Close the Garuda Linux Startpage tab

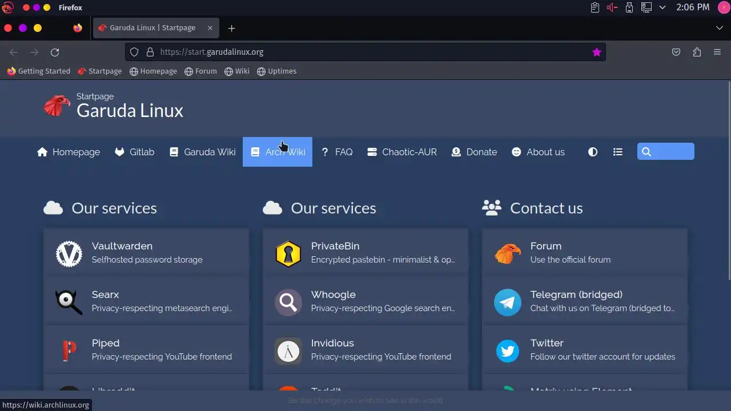point(210,27)
